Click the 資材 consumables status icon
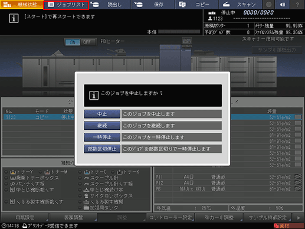 (x=288, y=225)
